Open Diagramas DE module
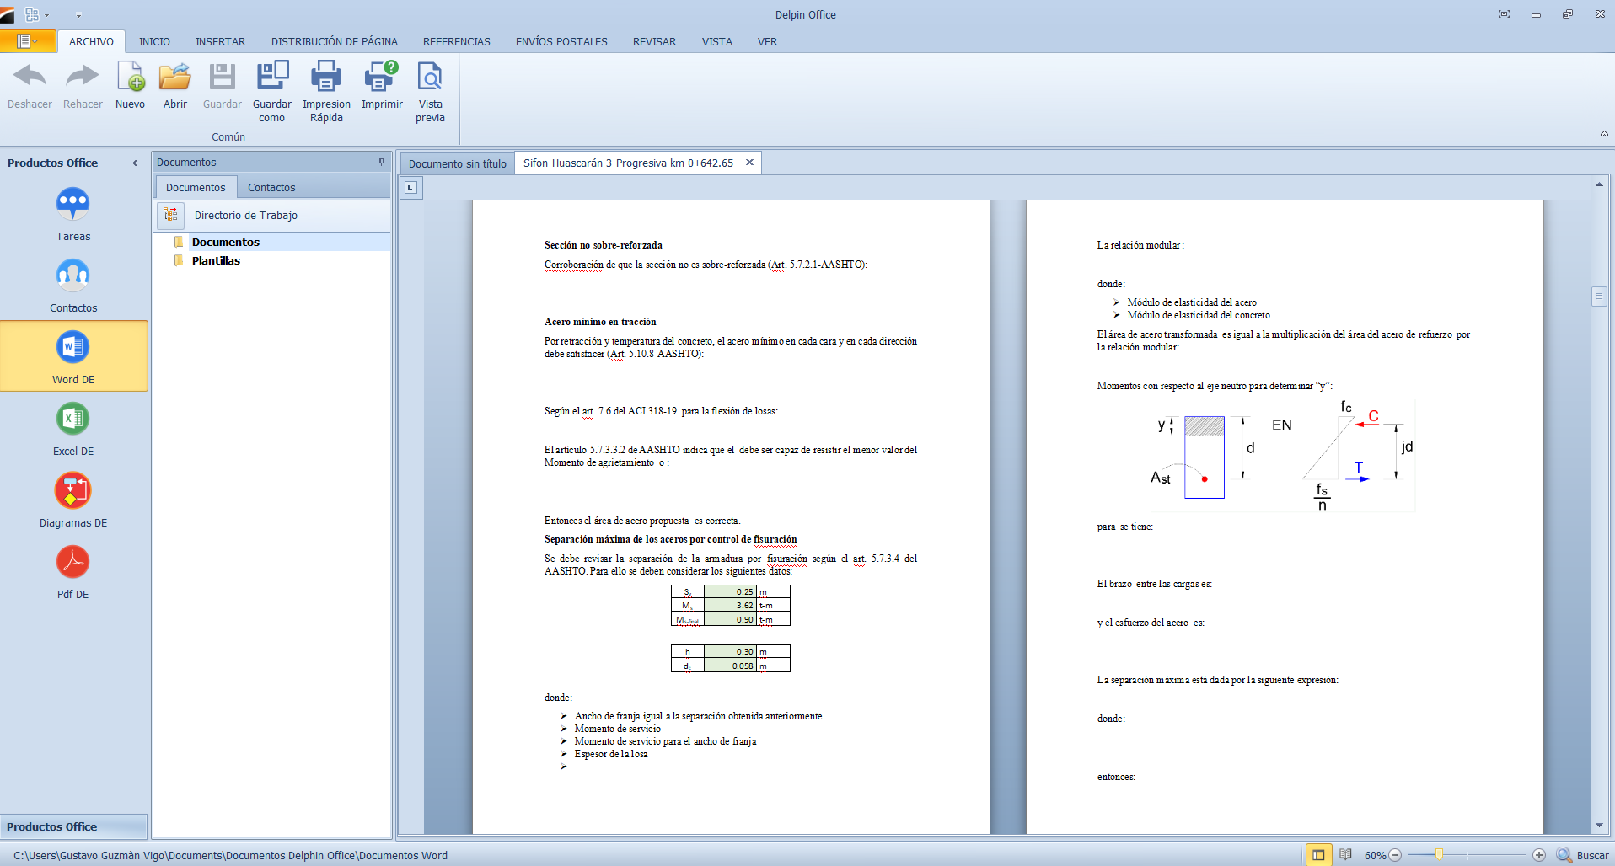 73,490
